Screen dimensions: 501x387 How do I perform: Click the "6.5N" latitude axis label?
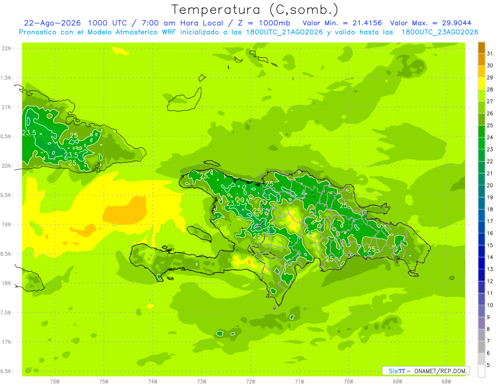pyautogui.click(x=6, y=371)
